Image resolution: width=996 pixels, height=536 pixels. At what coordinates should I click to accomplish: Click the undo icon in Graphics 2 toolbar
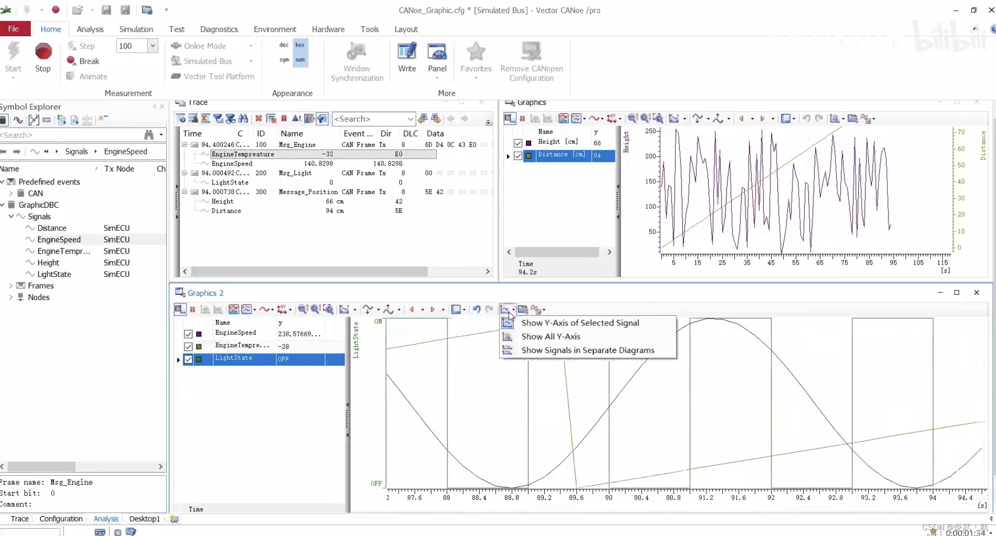pyautogui.click(x=476, y=309)
